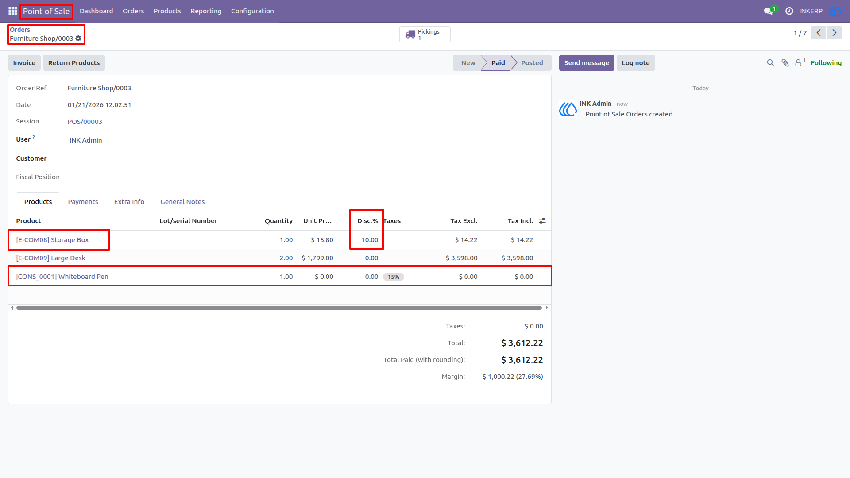Open the Large Desk product line
Viewport: 850px width, 478px height.
click(50, 258)
